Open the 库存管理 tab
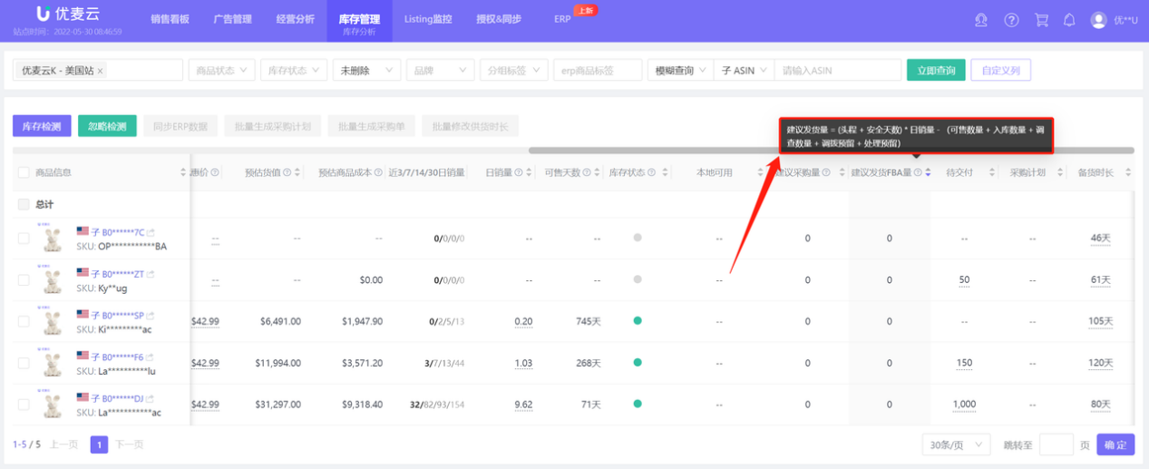1149x469 pixels. [x=359, y=22]
